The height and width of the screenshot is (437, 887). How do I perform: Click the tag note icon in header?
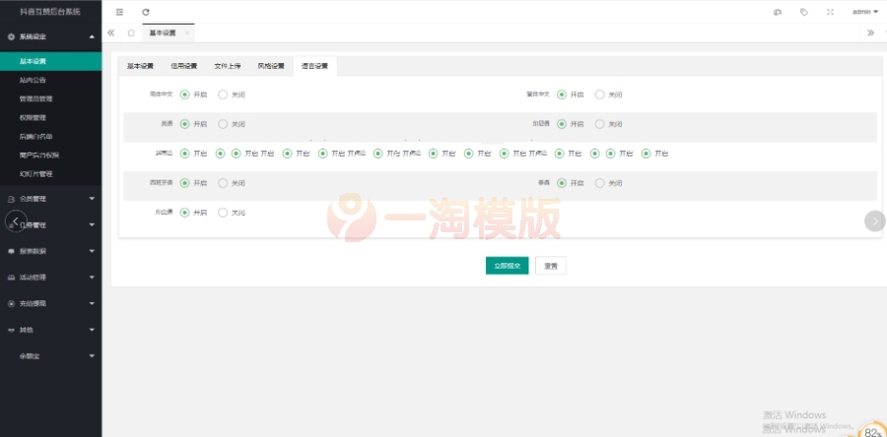[804, 12]
